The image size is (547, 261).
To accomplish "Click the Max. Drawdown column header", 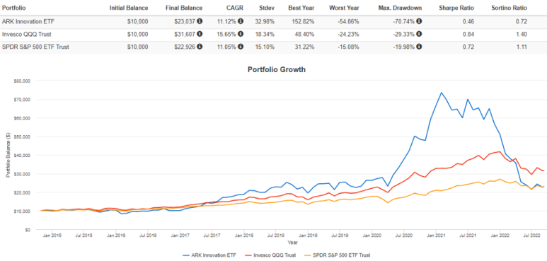I will tap(400, 8).
